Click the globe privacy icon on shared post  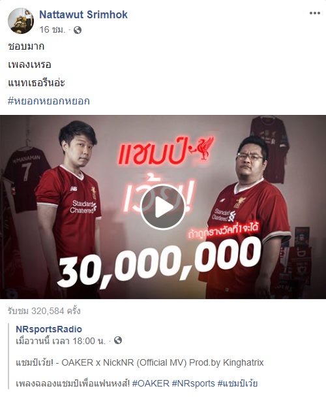pos(118,340)
